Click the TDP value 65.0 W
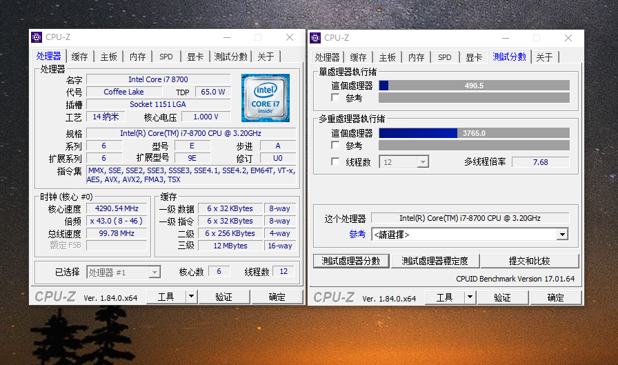The image size is (618, 365). point(213,92)
